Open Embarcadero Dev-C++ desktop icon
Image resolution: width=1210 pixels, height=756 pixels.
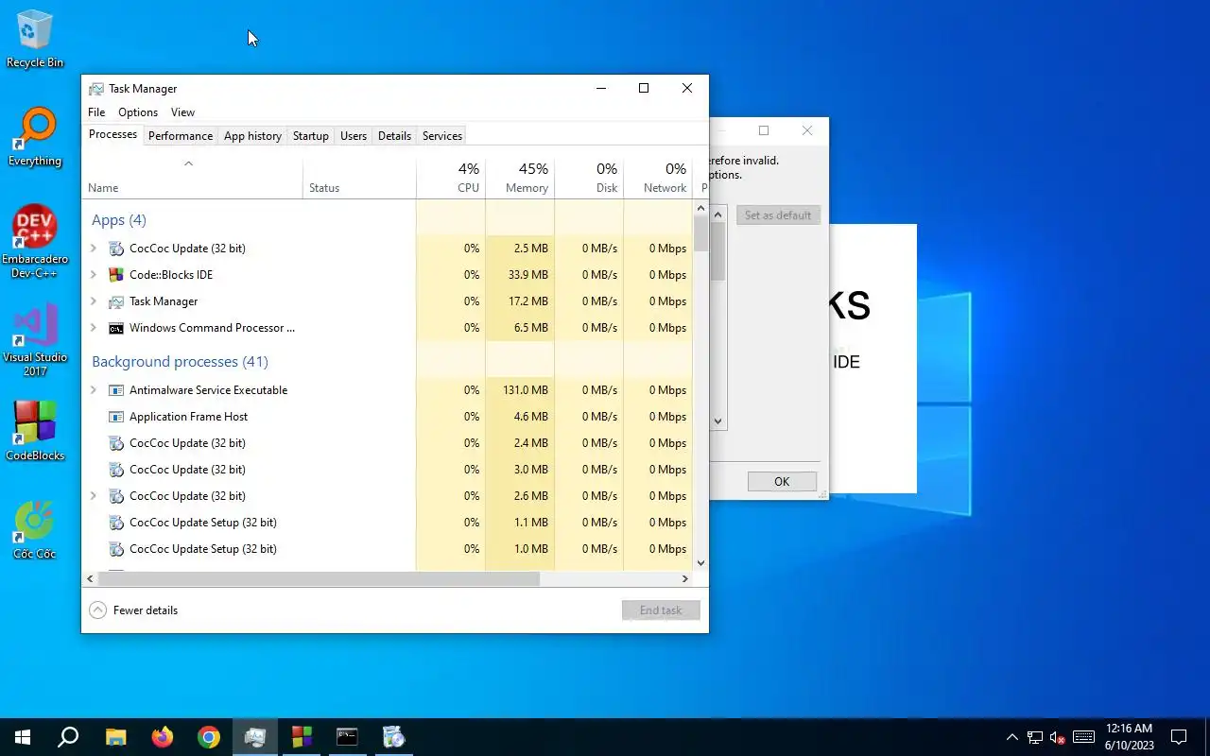tap(35, 241)
